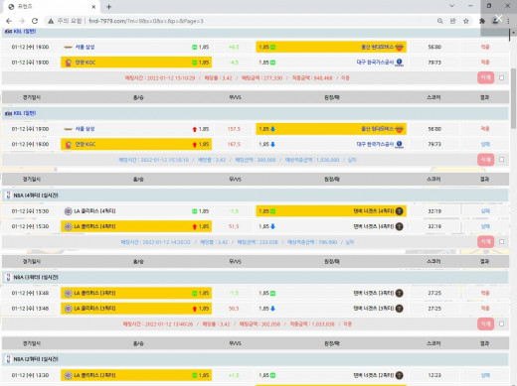Delete the NBA 3rd quarter bet slip

click(485, 323)
